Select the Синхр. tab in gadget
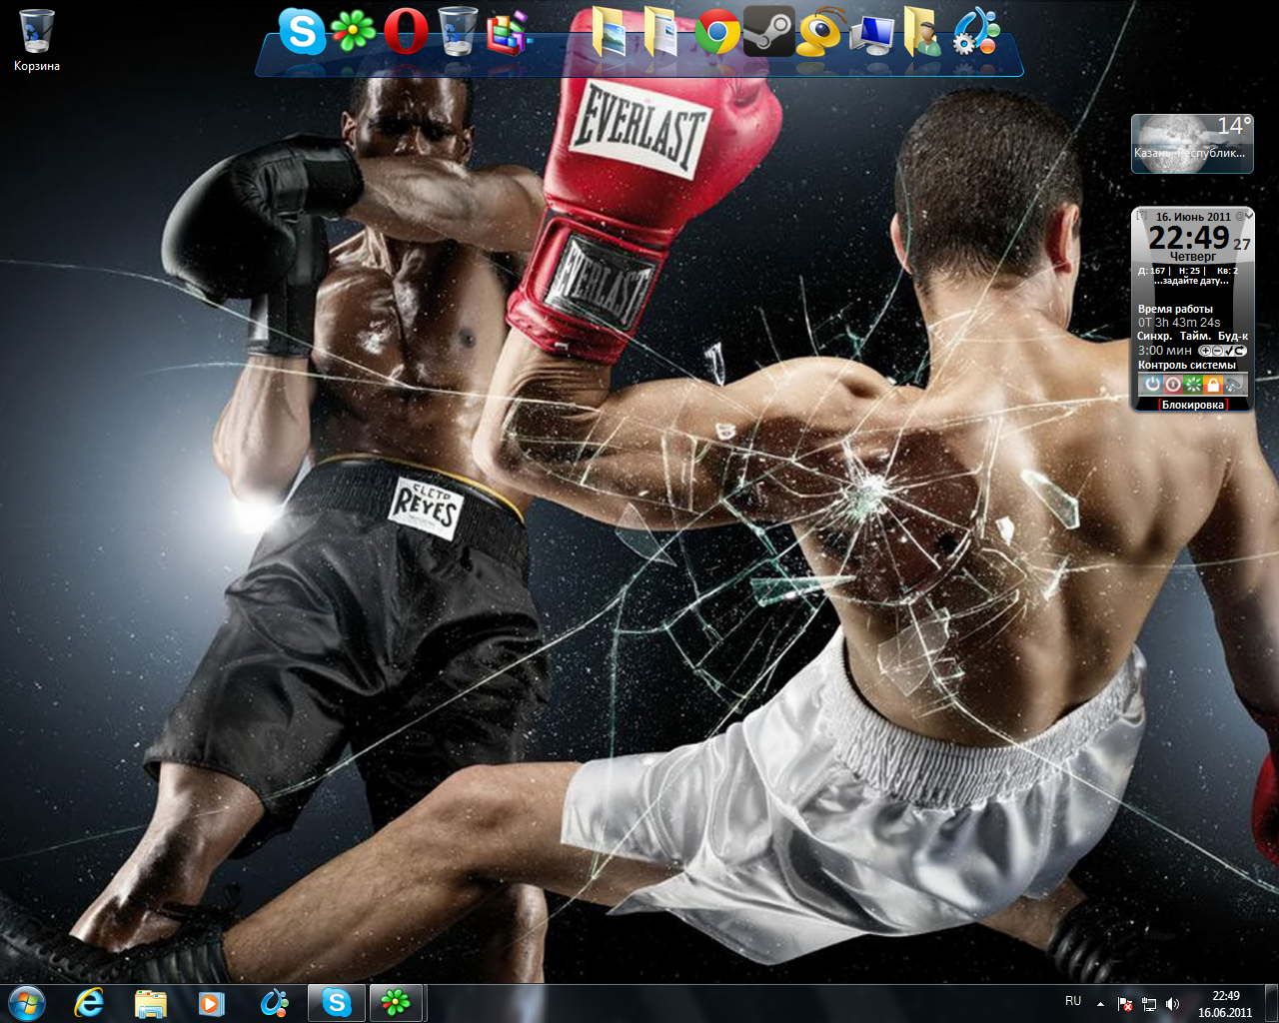Image resolution: width=1279 pixels, height=1023 pixels. 1154,337
